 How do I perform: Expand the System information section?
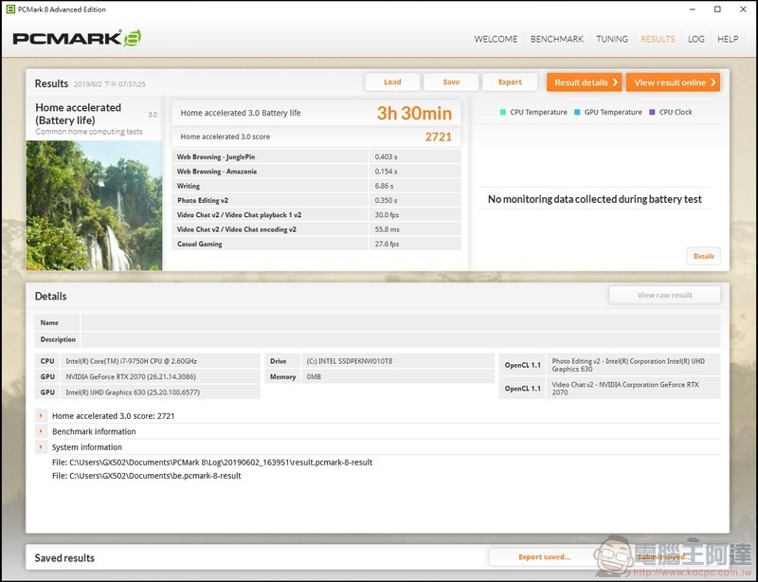[x=41, y=446]
